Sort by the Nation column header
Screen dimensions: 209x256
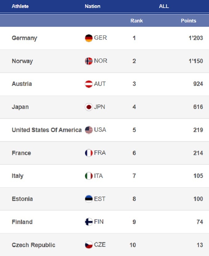[x=93, y=6]
